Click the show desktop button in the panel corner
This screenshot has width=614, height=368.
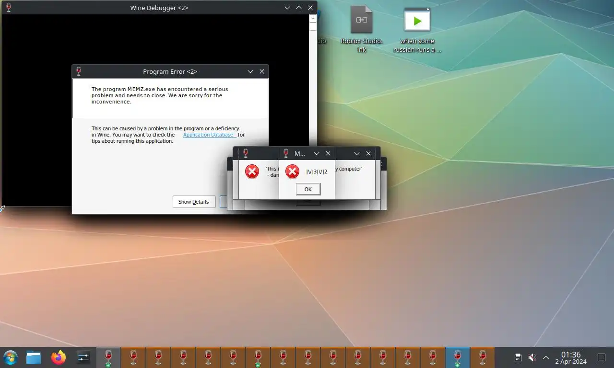(x=602, y=357)
